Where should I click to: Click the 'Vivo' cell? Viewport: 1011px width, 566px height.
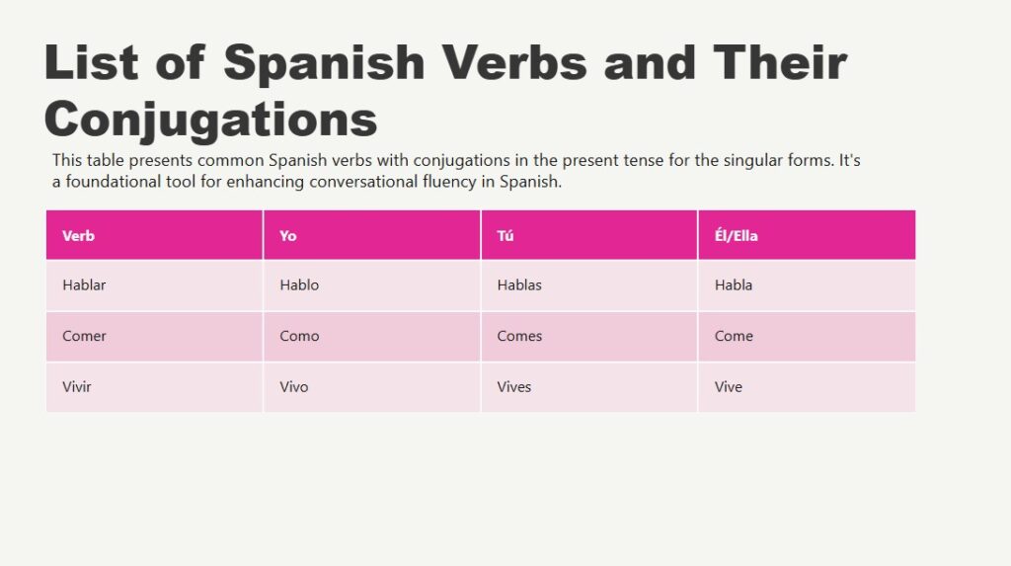(x=371, y=387)
